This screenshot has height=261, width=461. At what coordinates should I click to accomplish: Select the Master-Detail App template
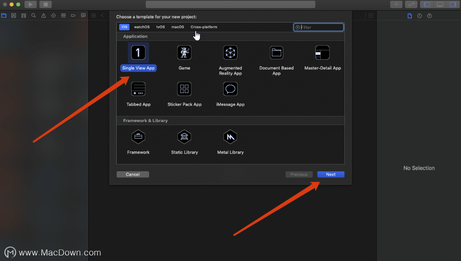[322, 52]
